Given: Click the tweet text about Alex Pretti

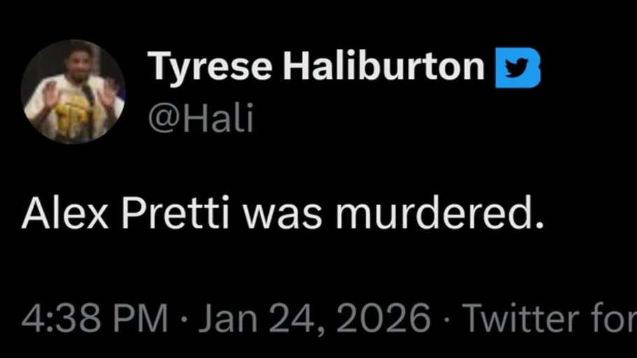Looking at the screenshot, I should coord(282,215).
